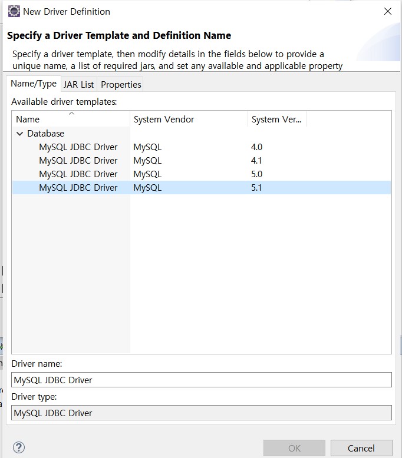The image size is (402, 458).
Task: Click the MySQL vendor cell for version 5.1
Action: click(147, 188)
